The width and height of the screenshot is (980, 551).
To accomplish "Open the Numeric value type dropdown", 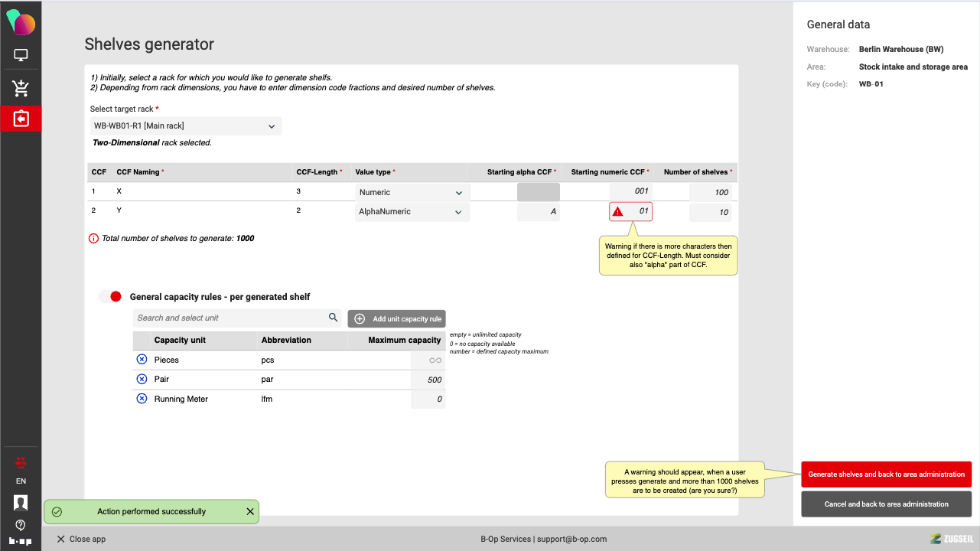I will 412,193.
